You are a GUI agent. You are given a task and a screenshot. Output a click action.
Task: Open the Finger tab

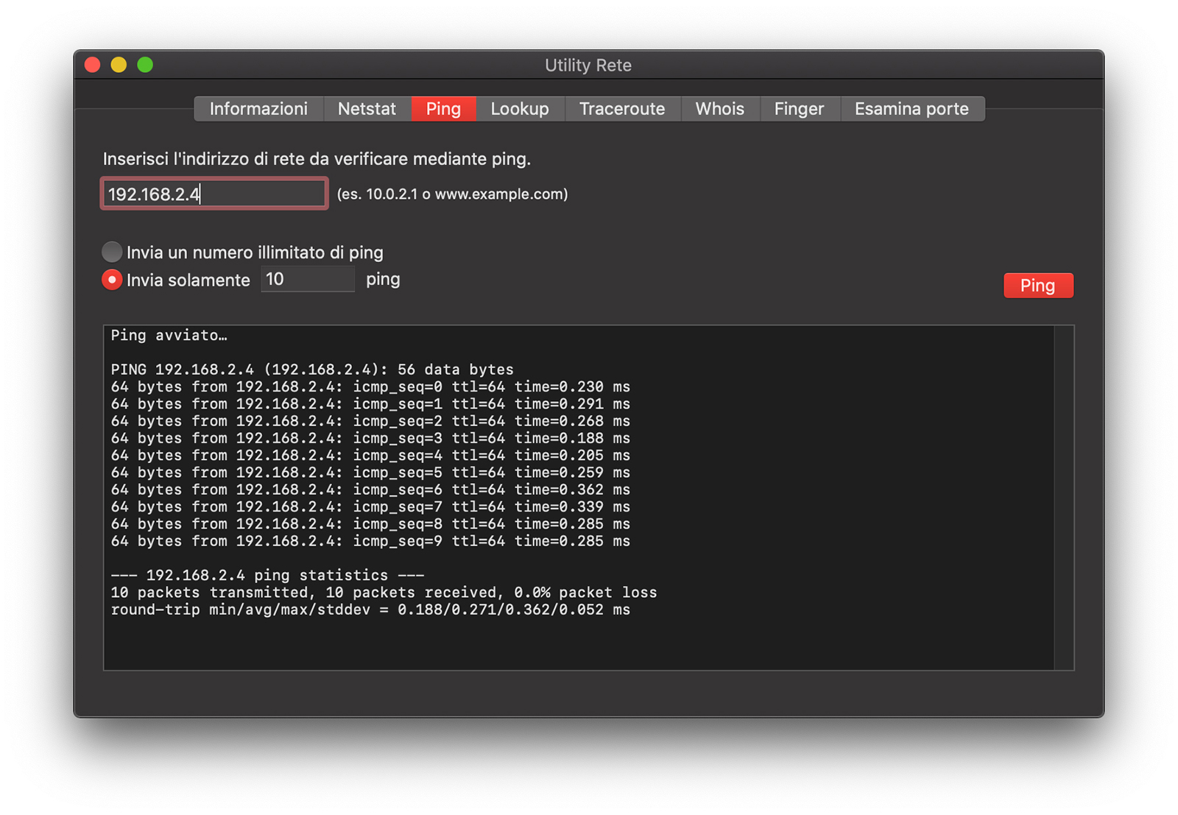click(x=799, y=109)
